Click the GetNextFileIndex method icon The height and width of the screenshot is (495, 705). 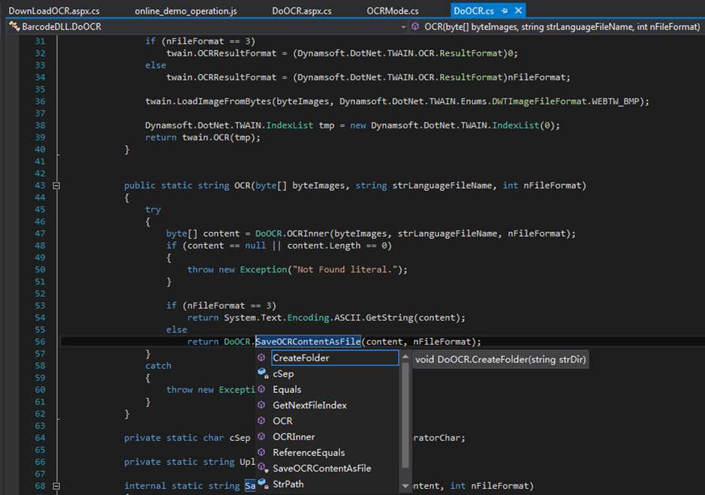261,405
